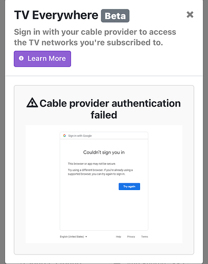Click the browser may not be secure text
Image resolution: width=208 pixels, height=264 pixels.
point(92,164)
